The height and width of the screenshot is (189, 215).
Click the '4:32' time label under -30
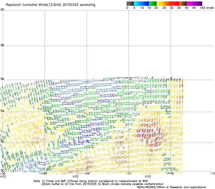[x=3, y=176]
